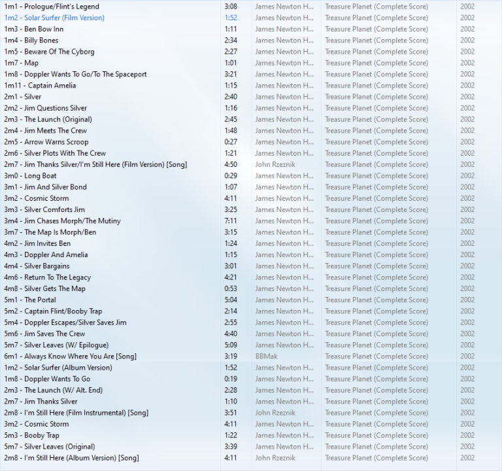This screenshot has height=471, width=502.
Task: Click the 5:09 track duration
Action: click(231, 345)
